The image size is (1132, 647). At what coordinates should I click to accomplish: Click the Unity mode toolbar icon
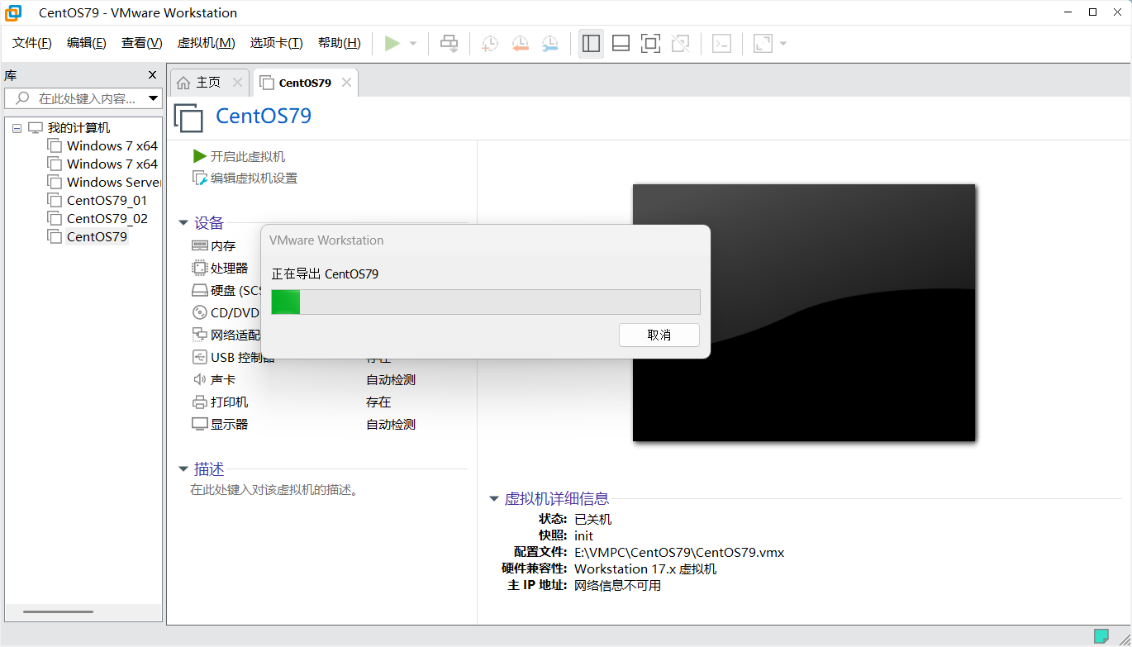681,43
